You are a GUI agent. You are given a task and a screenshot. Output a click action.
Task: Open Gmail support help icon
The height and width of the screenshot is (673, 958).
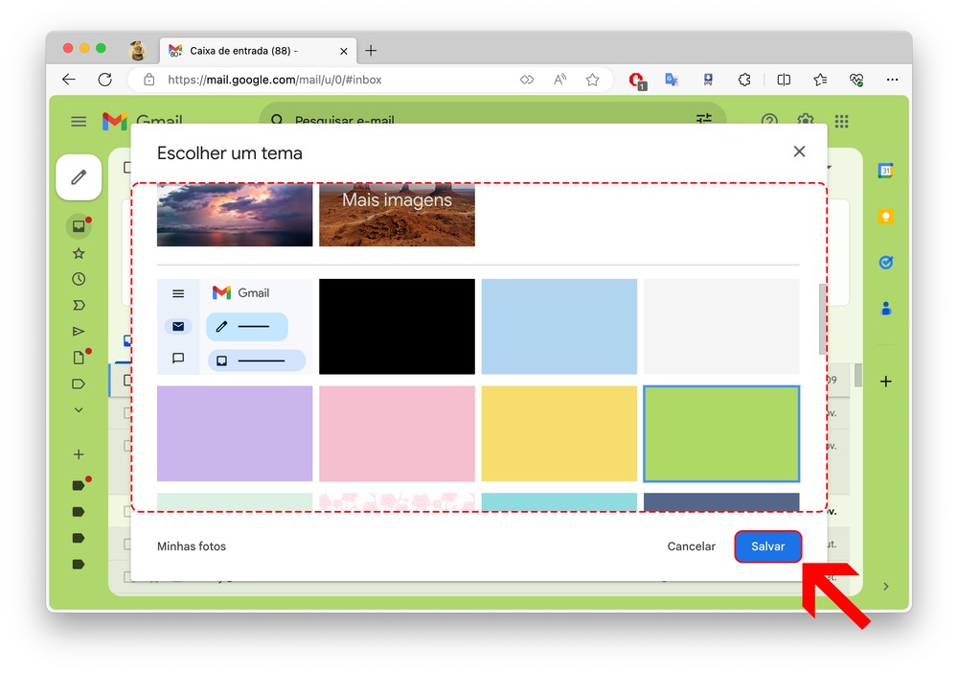click(x=769, y=121)
